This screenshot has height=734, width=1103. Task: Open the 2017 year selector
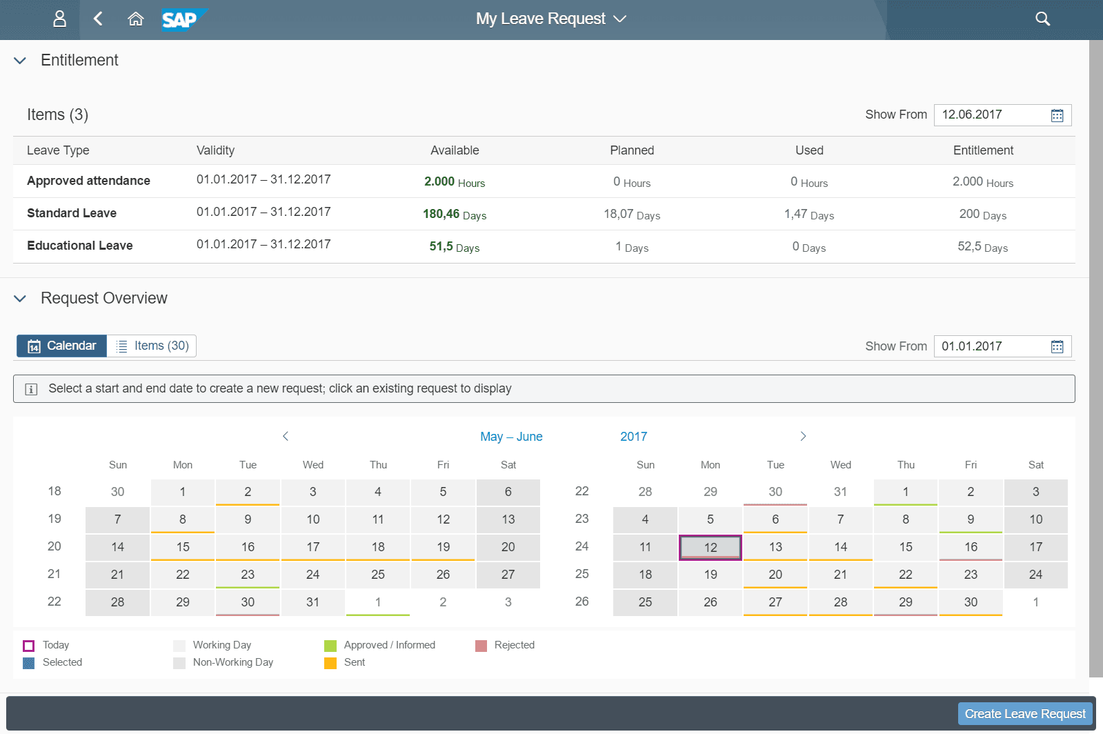pos(633,437)
